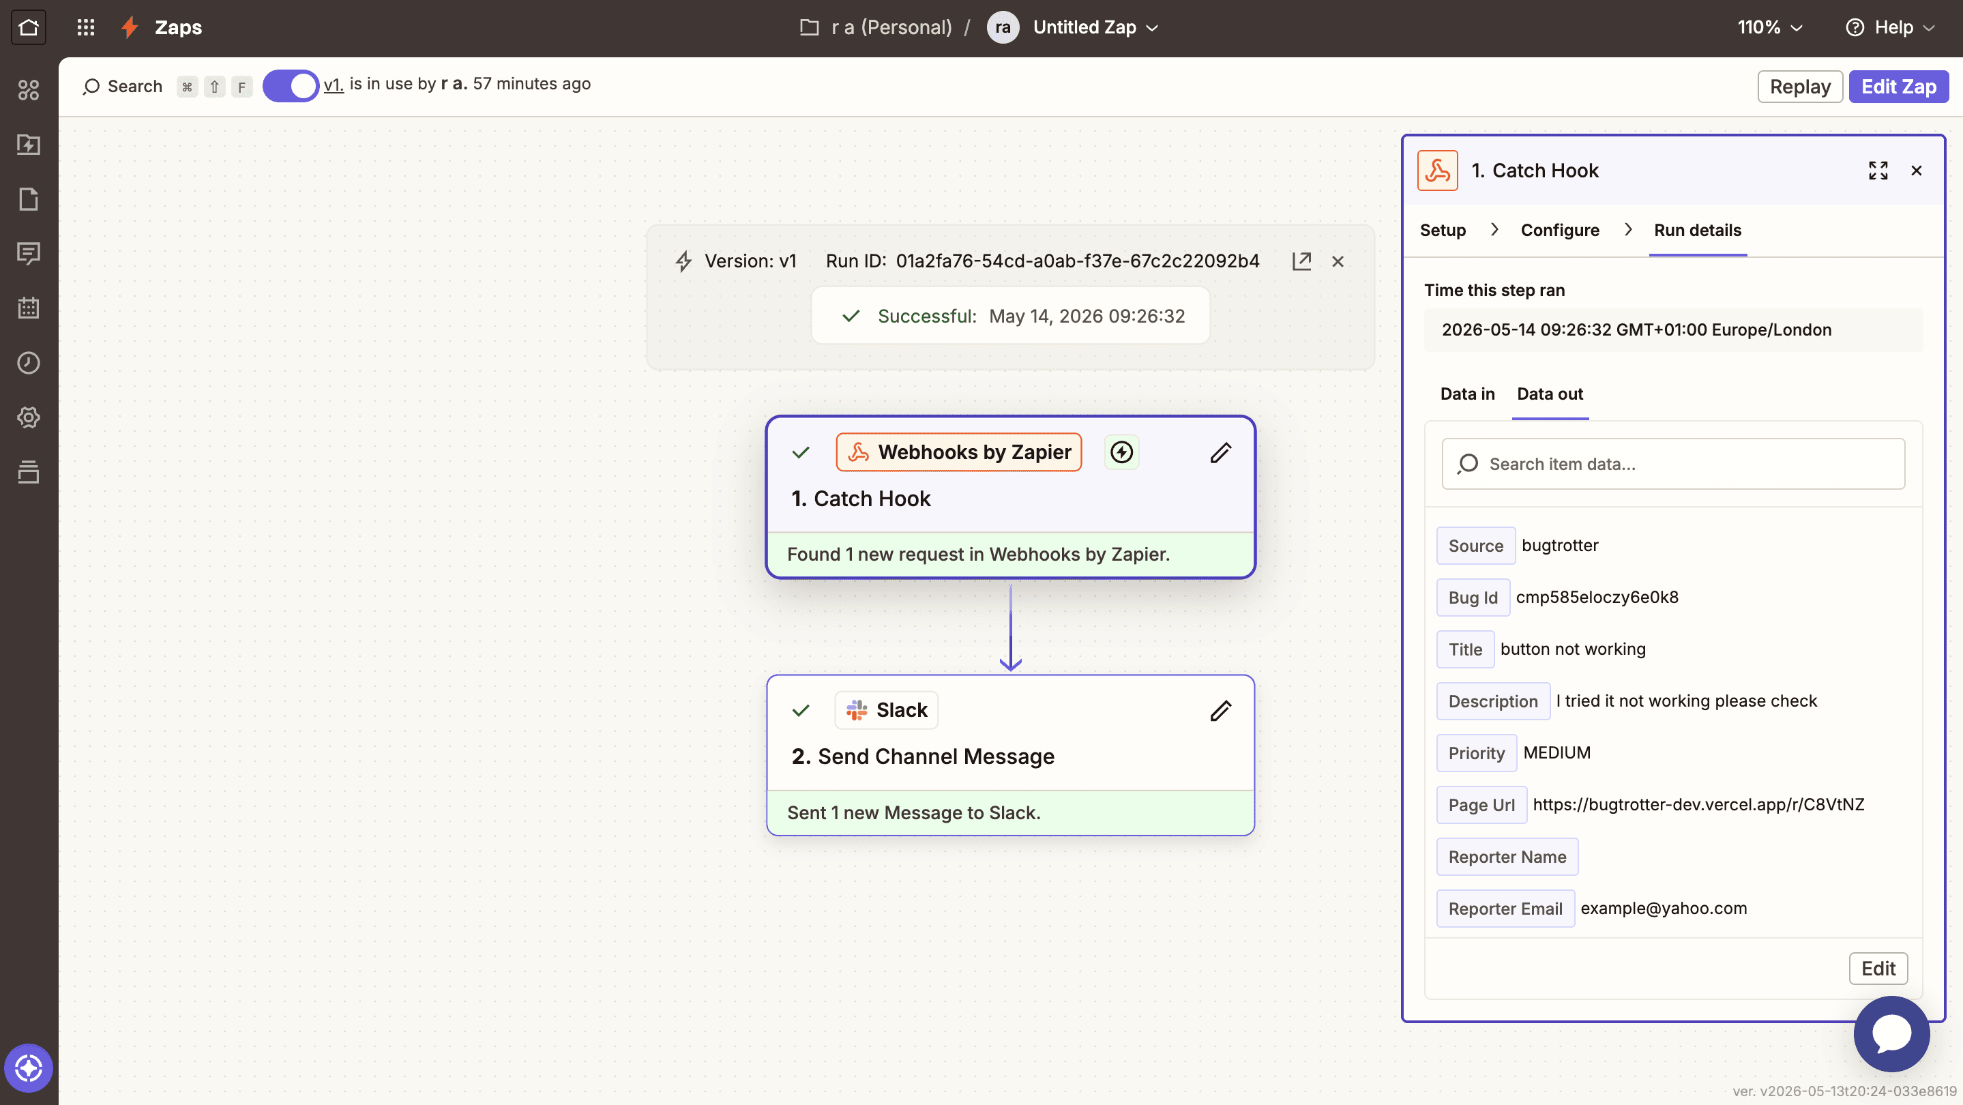Click the Zaps lightning bolt logo
This screenshot has height=1105, width=1963.
pos(130,27)
